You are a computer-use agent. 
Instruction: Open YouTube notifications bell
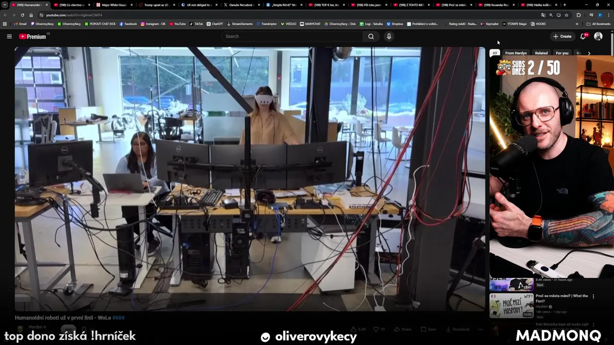point(583,36)
